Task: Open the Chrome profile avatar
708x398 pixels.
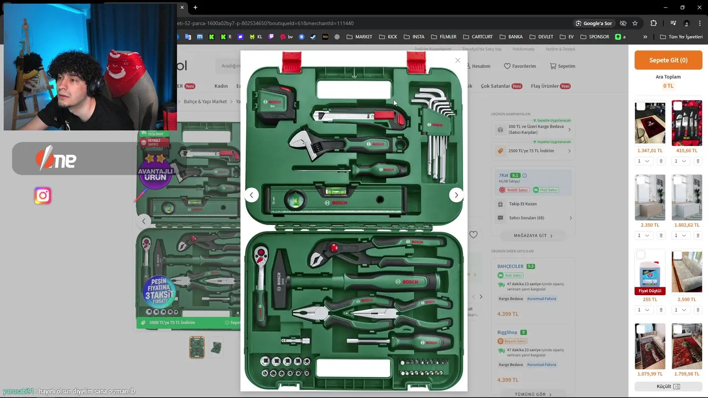Action: pyautogui.click(x=686, y=23)
